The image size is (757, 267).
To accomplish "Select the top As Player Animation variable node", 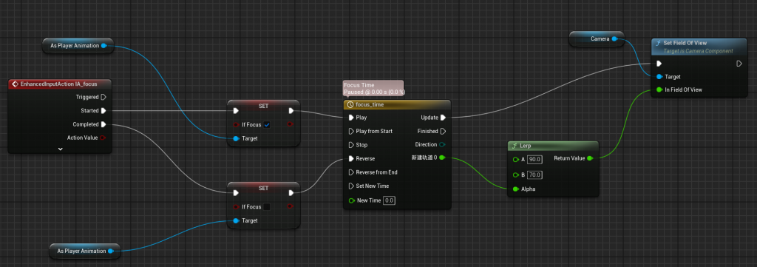I will click(78, 46).
